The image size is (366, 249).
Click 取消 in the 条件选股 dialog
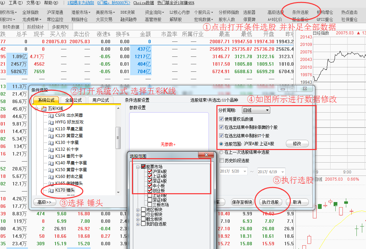point(297,202)
